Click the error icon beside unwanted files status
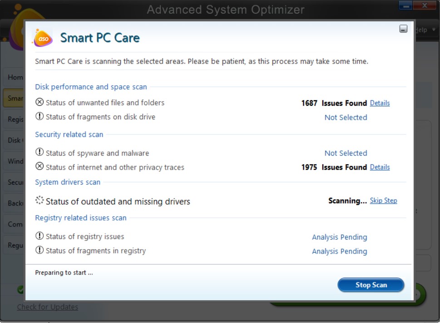 click(39, 103)
